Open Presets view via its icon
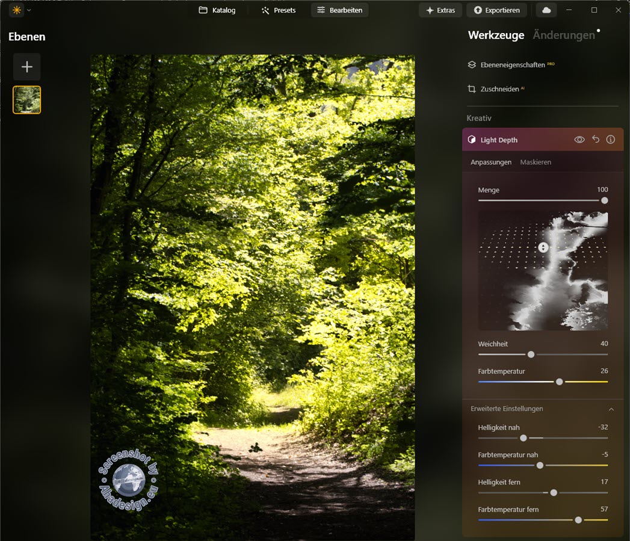 click(279, 10)
